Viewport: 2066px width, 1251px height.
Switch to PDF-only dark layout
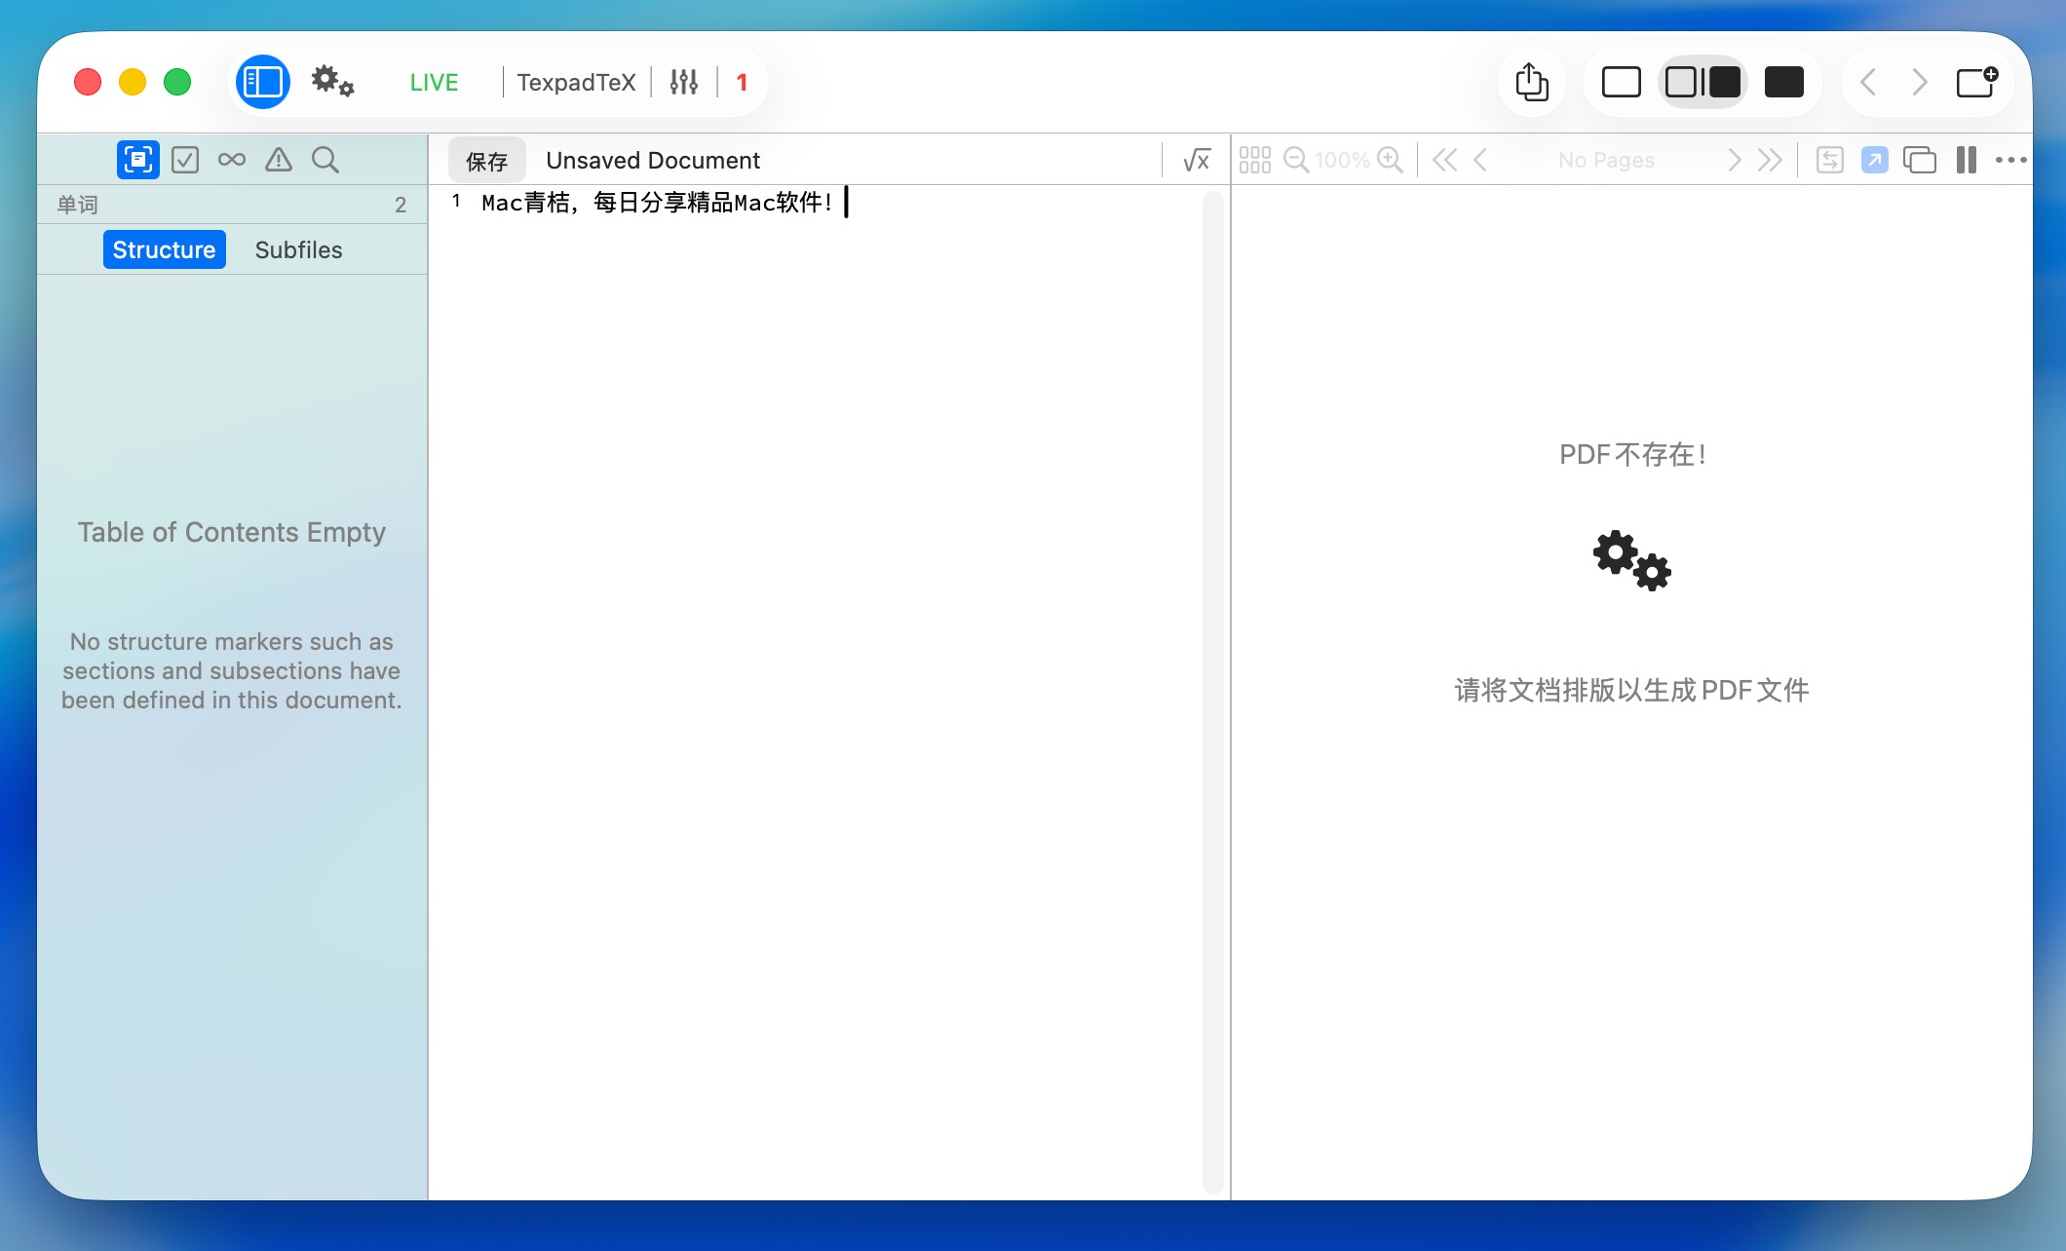point(1783,83)
